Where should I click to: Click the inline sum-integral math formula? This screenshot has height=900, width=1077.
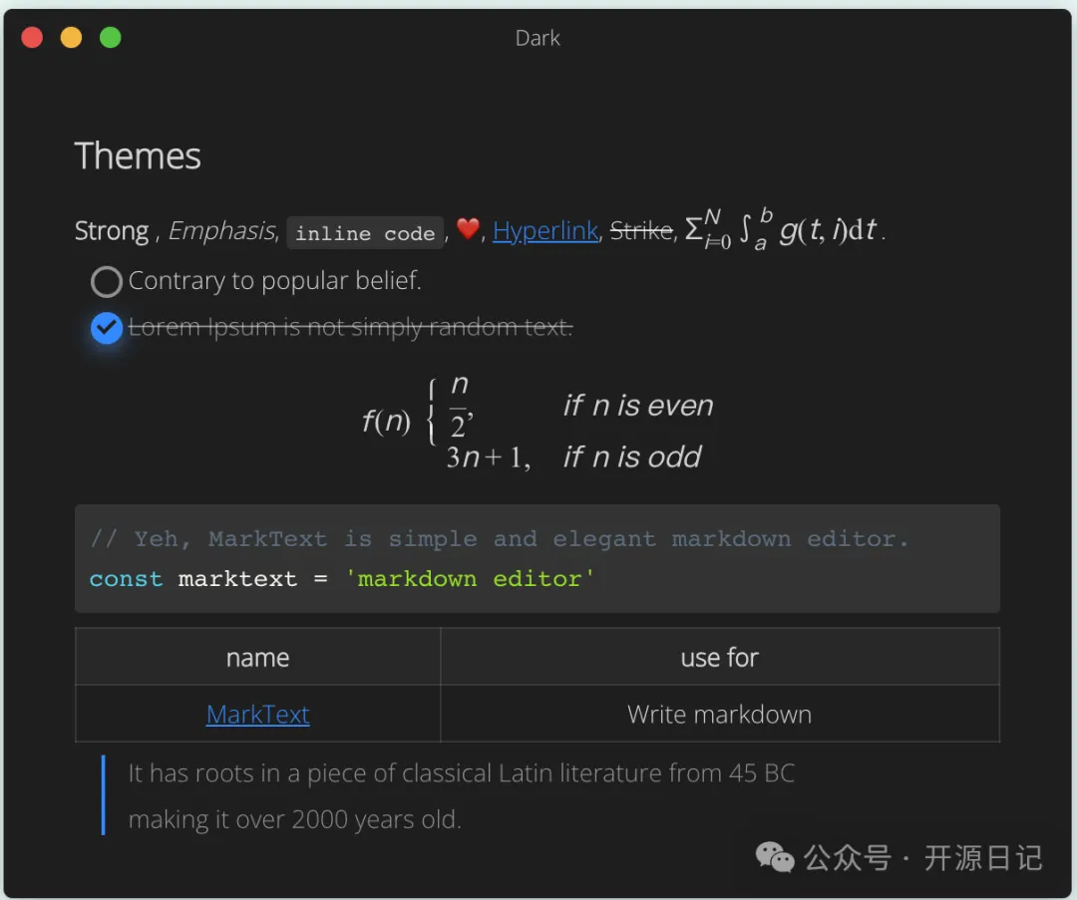coord(784,229)
